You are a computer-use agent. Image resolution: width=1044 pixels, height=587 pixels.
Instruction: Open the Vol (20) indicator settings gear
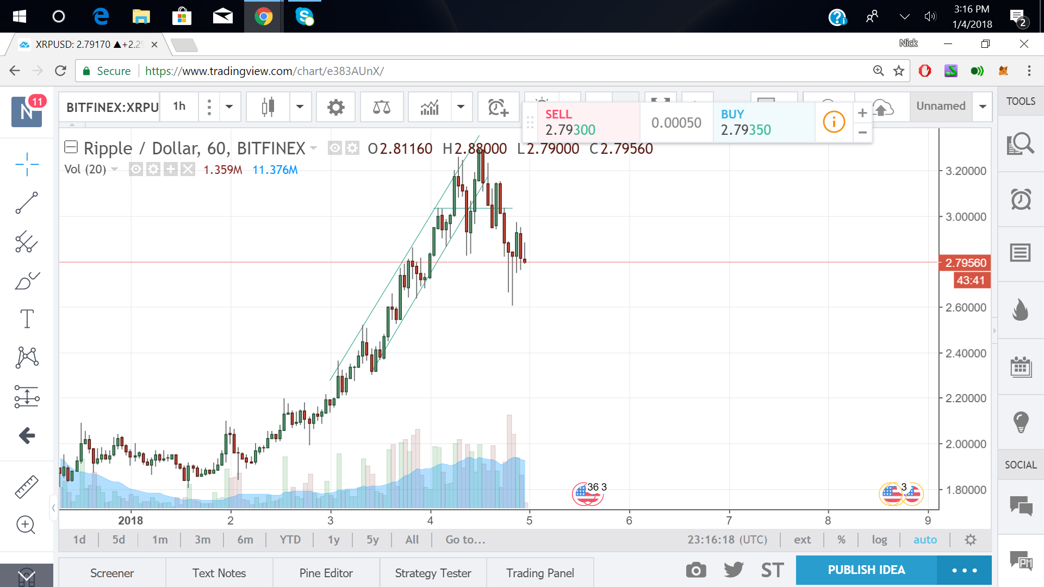(153, 170)
